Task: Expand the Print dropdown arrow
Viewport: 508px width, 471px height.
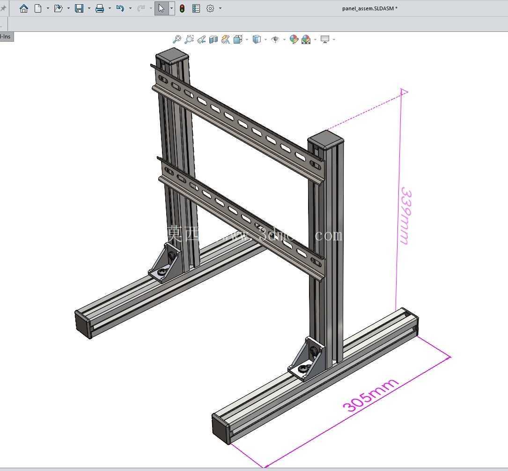Action: pos(110,8)
